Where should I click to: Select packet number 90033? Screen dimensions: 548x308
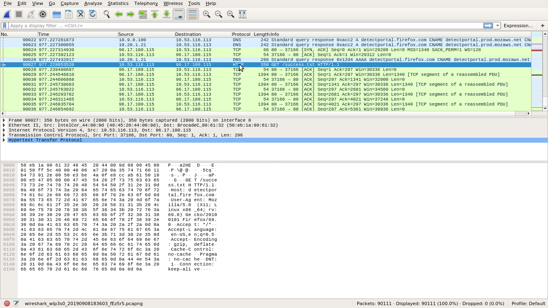266,94
